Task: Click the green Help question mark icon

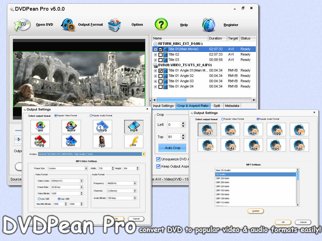Action: click(x=161, y=24)
